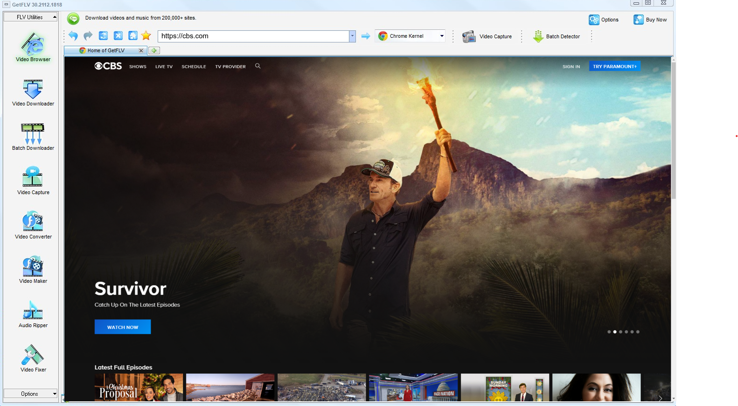Click the browser back arrow
This screenshot has height=406, width=738.
[x=73, y=36]
